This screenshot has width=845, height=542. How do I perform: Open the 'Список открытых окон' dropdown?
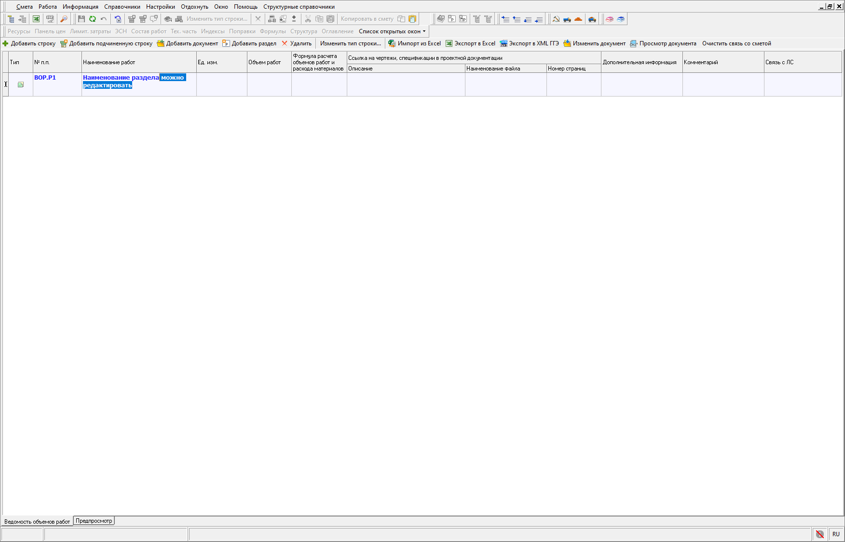[392, 31]
